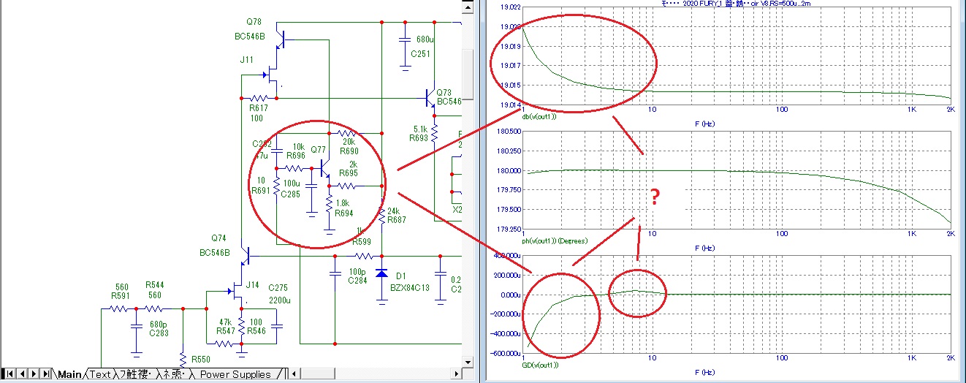Select resistor label R691

[x=261, y=189]
